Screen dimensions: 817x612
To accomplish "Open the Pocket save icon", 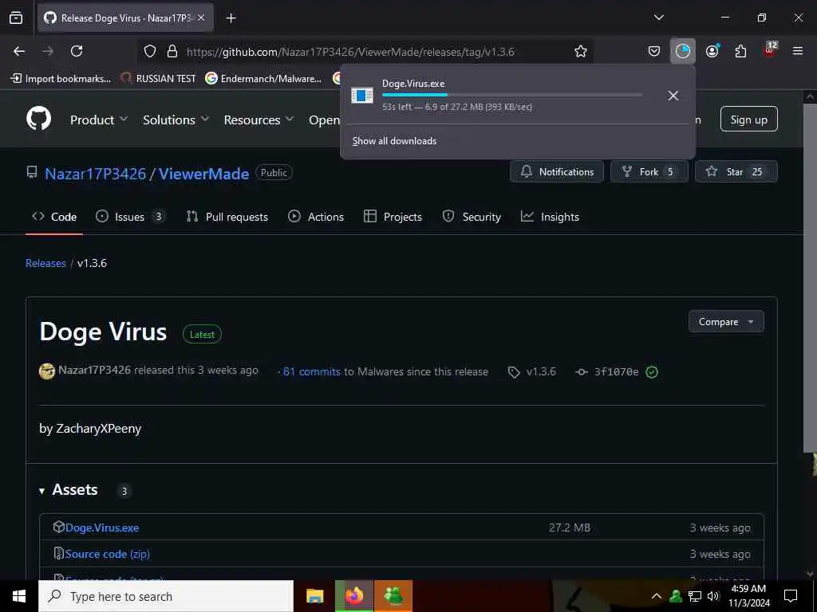I will coord(654,51).
